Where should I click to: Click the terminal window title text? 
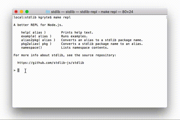point(92,12)
